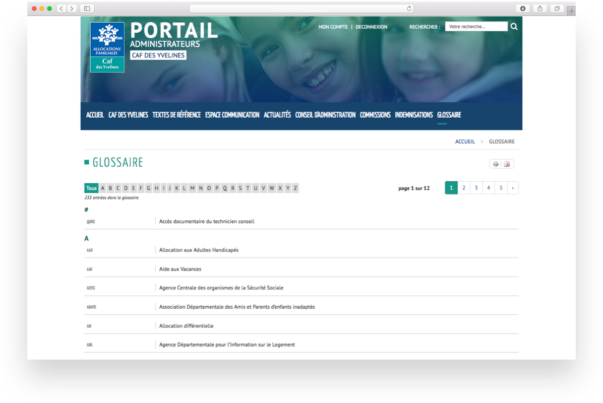Reload the page with refresh icon
Screen dimensions: 603x403
point(409,8)
